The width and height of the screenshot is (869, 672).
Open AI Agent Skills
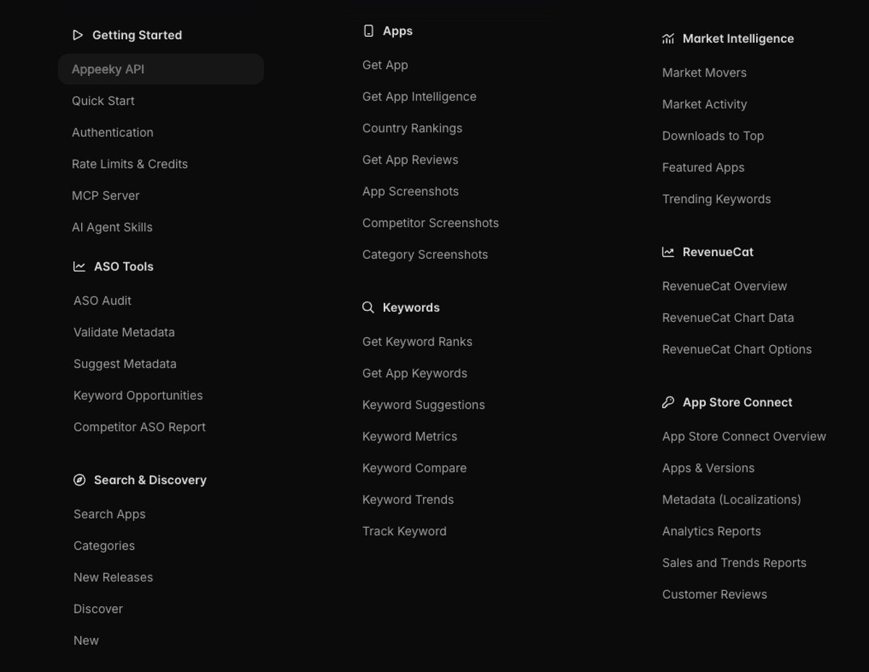coord(112,227)
